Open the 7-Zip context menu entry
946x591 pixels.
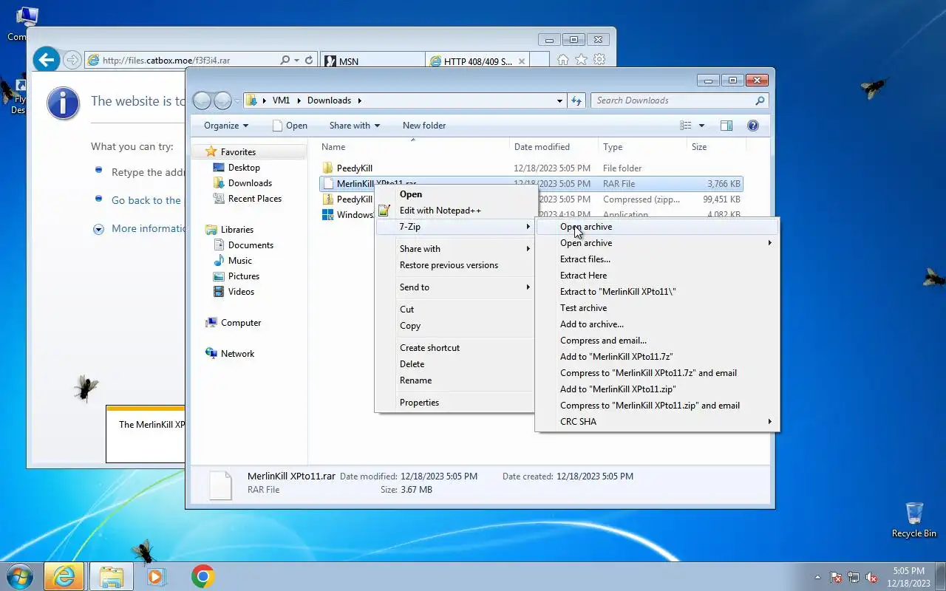click(x=455, y=227)
